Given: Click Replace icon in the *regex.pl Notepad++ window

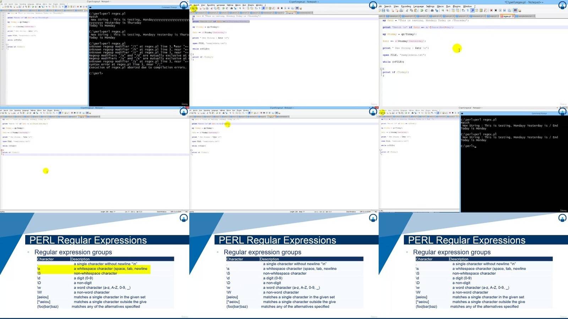Looking at the screenshot, I should click(x=437, y=10).
